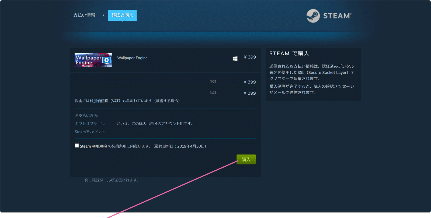Go back to 支払い情報 step
Image resolution: width=431 pixels, height=218 pixels.
click(84, 15)
